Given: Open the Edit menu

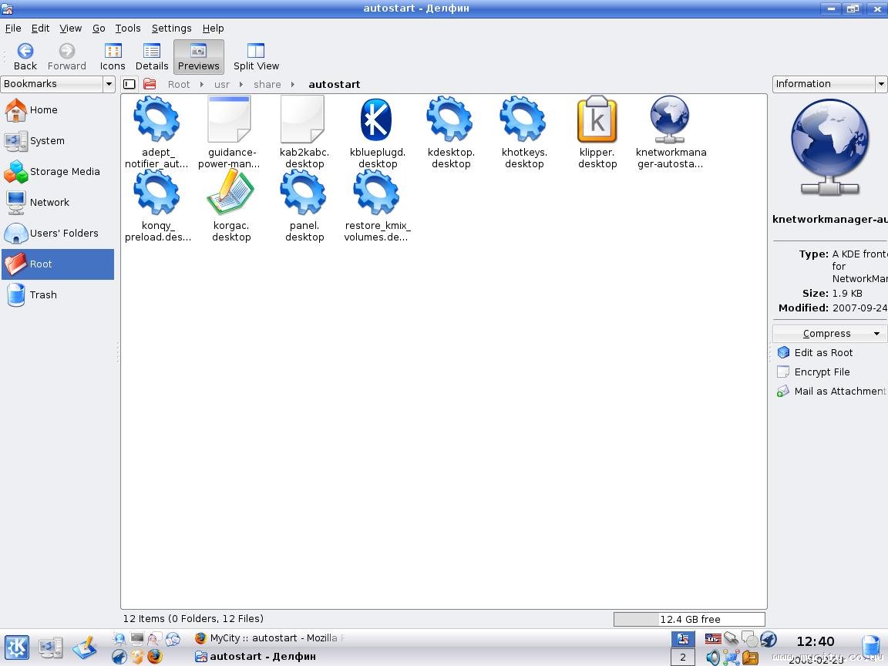Looking at the screenshot, I should [40, 29].
